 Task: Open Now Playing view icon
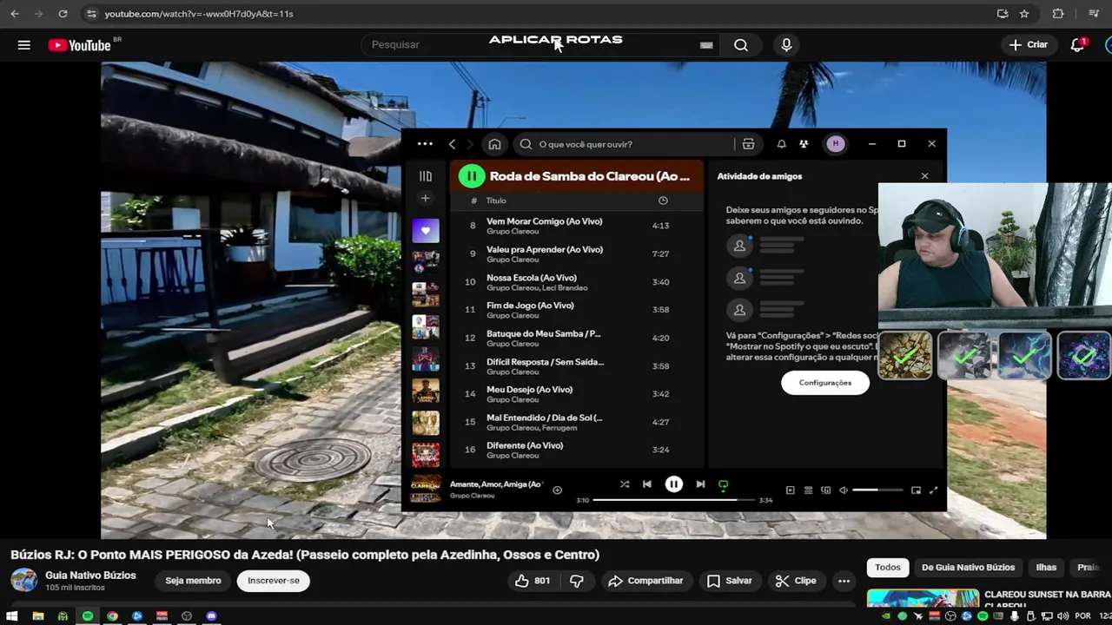[x=790, y=490]
